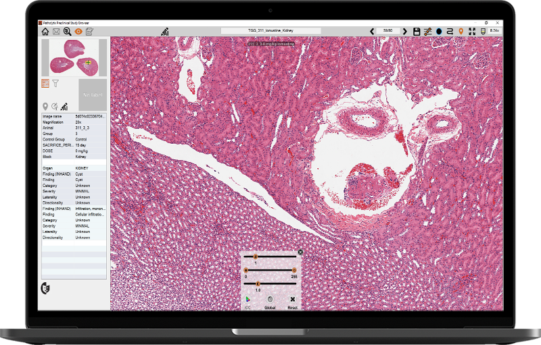Screen dimensions: 541x345
Task: Adjust the gamma slider at 1.0
Action: click(258, 284)
